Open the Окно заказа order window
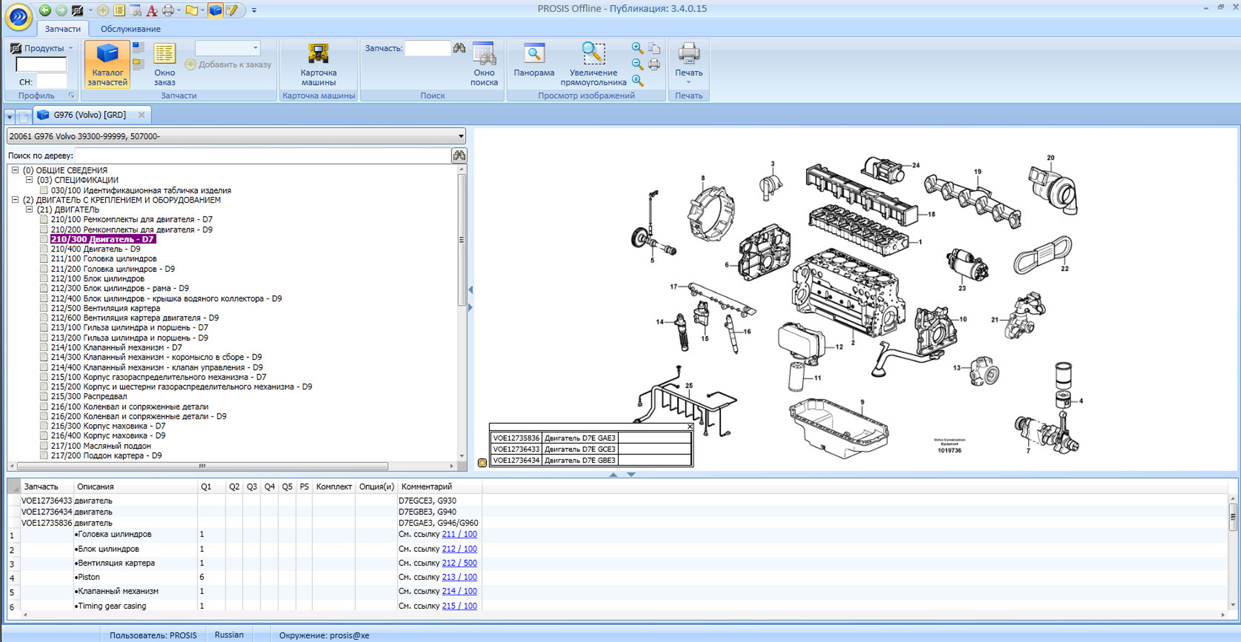The height and width of the screenshot is (642, 1241). point(164,64)
